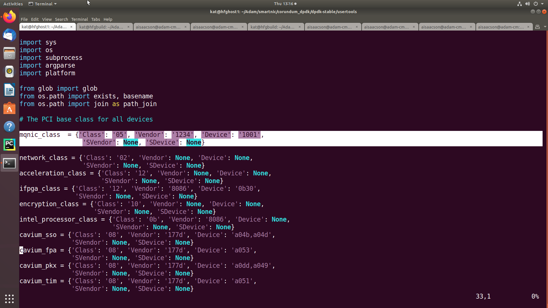The width and height of the screenshot is (548, 308).
Task: Open the clock calendar Thu 13:16
Action: coord(283,4)
